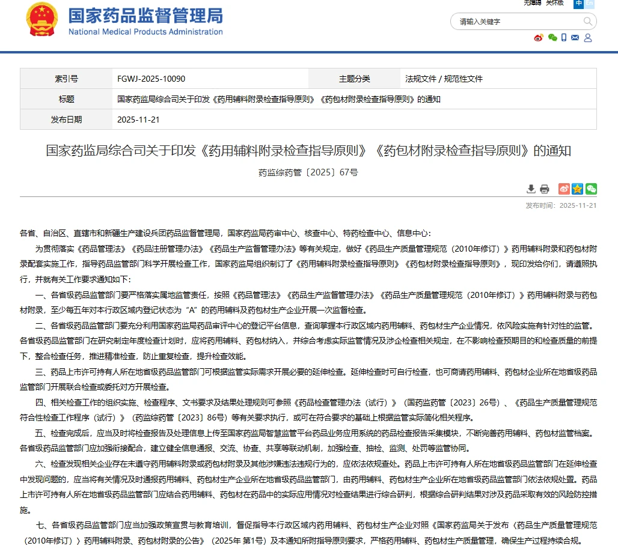Click the blue envelope mail icon
This screenshot has width=618, height=555.
(x=575, y=38)
